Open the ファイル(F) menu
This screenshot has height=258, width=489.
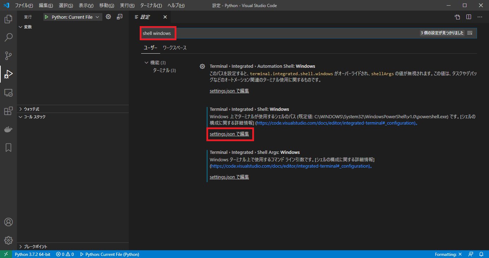[x=24, y=6]
